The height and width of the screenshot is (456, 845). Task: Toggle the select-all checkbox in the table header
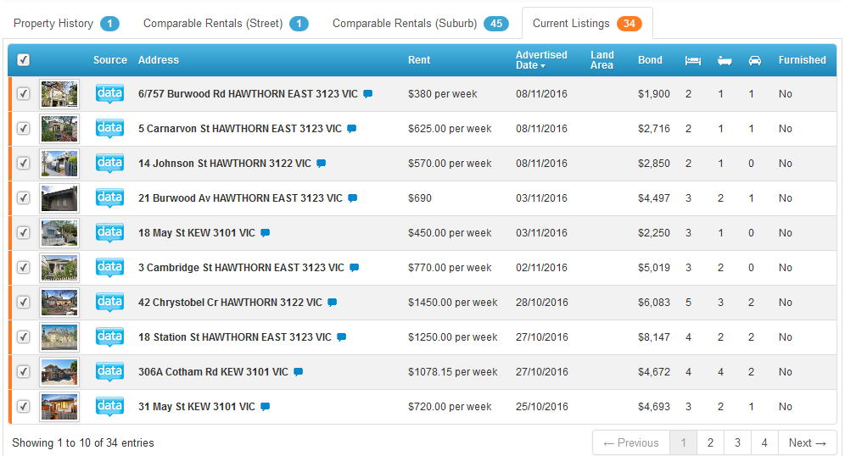pyautogui.click(x=24, y=60)
